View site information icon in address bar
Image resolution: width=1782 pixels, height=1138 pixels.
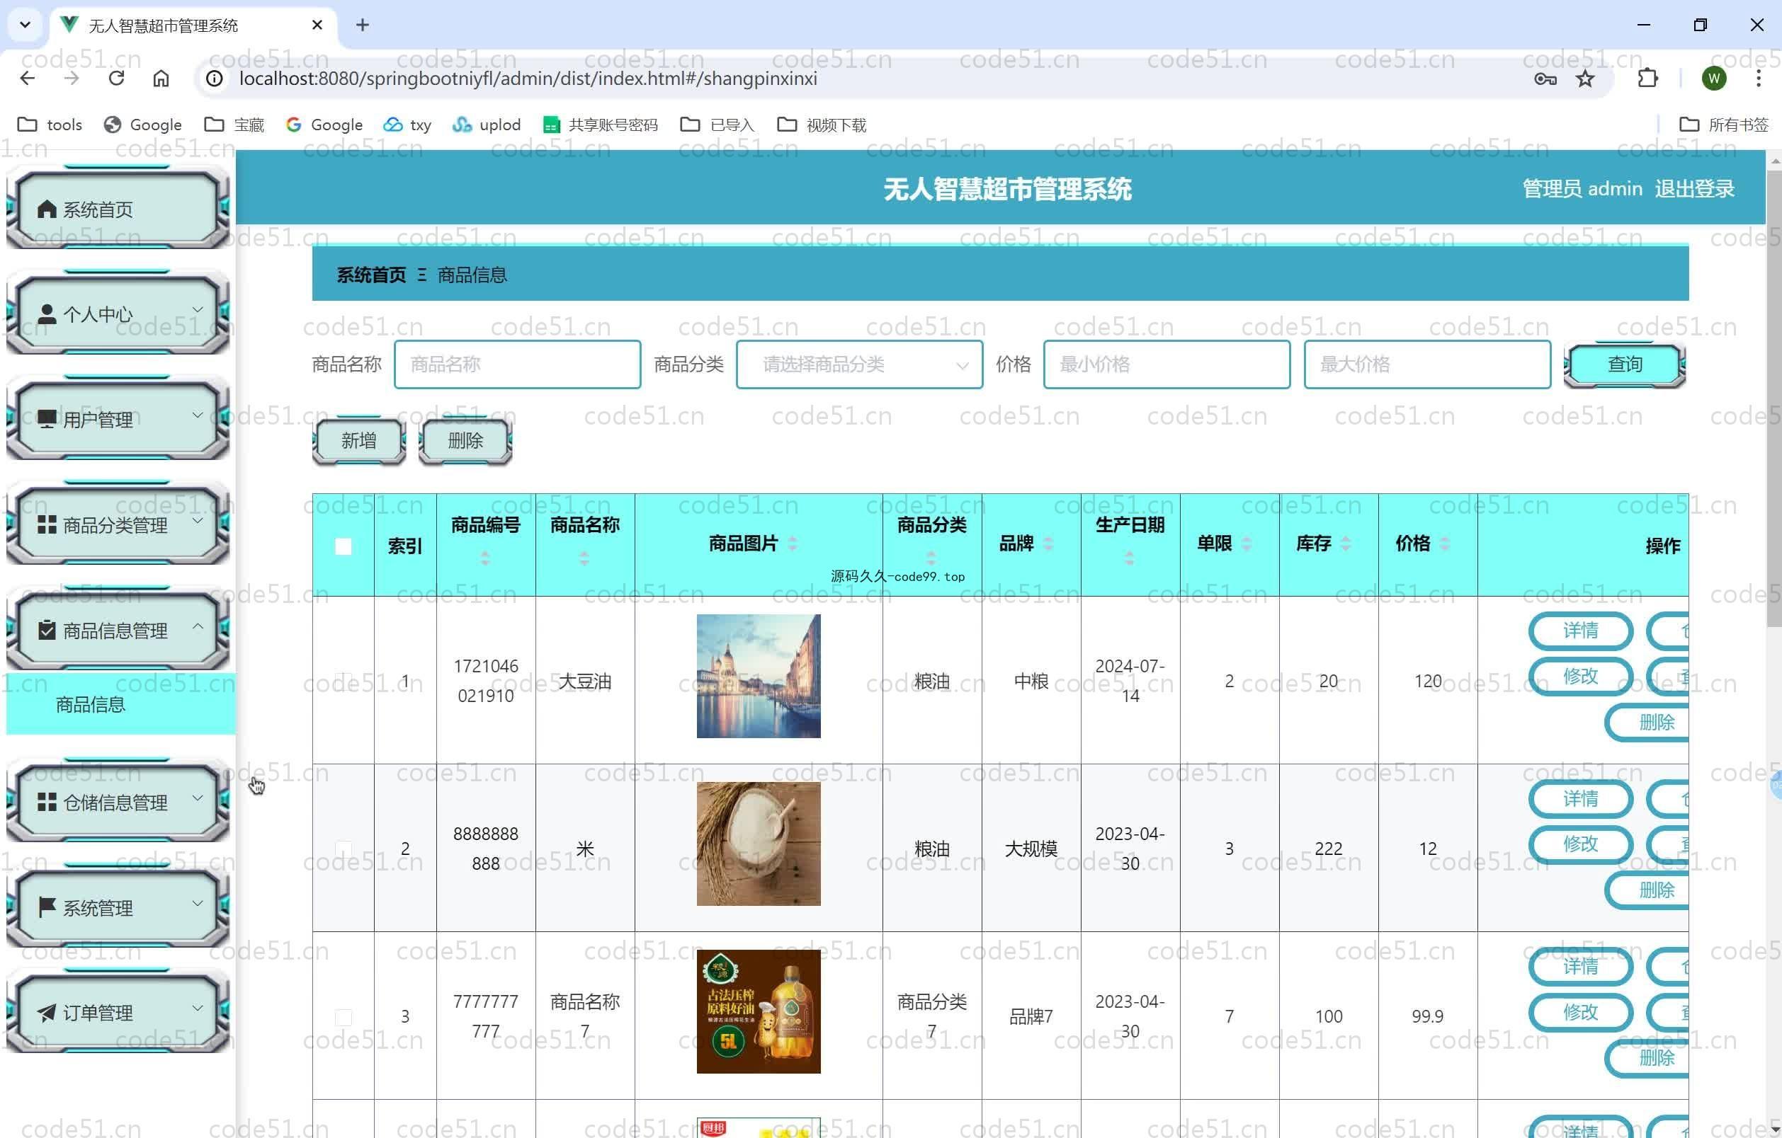click(215, 79)
